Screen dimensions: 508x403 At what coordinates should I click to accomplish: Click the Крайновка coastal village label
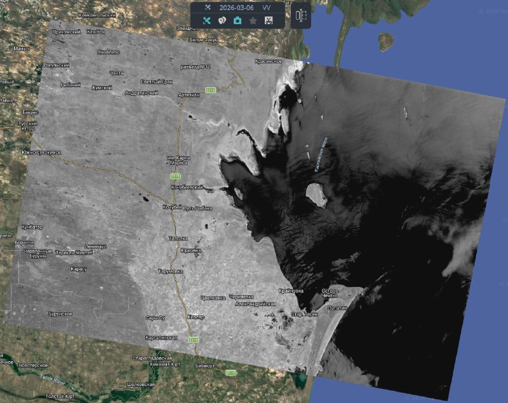click(x=291, y=291)
